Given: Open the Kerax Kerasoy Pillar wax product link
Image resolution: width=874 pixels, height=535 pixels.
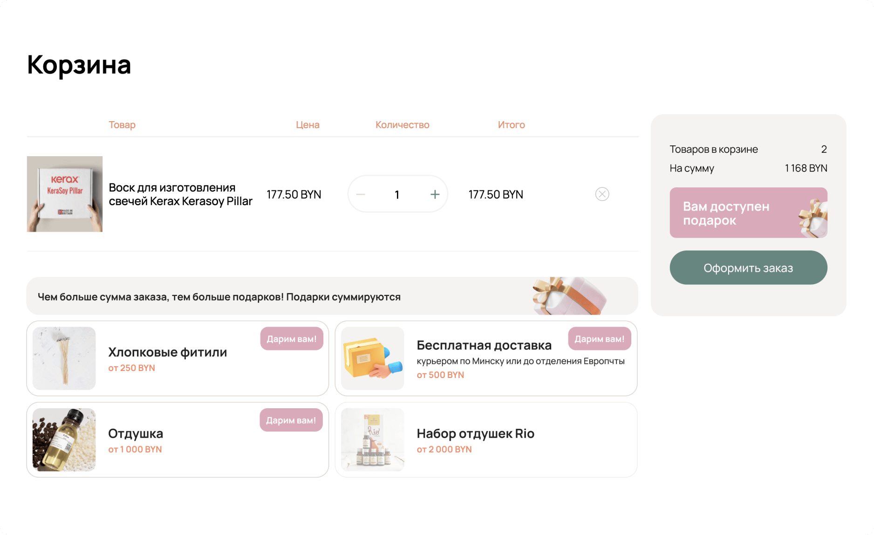Looking at the screenshot, I should pos(180,194).
